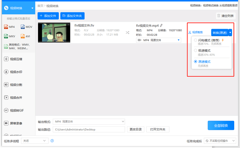This screenshot has height=148, width=240.
Task: Click the 全部转换 convert all button
Action: tap(221, 125)
